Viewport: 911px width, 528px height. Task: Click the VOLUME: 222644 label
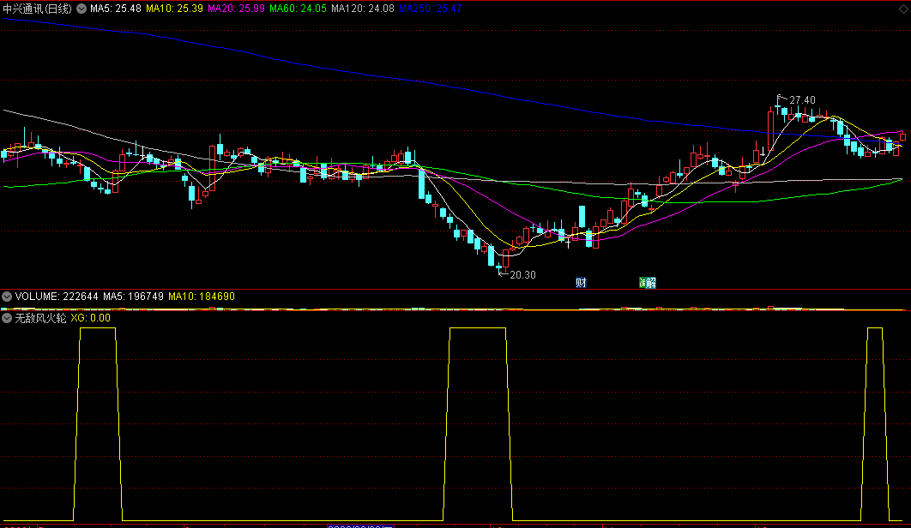click(57, 297)
